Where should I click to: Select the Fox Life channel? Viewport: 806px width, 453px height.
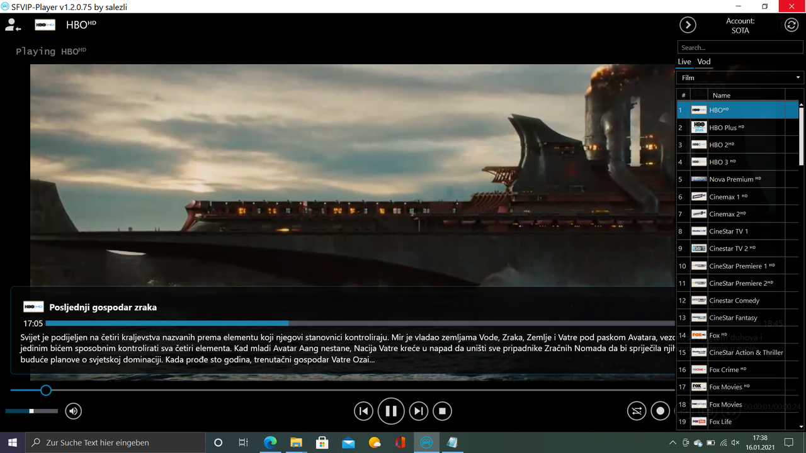737,422
